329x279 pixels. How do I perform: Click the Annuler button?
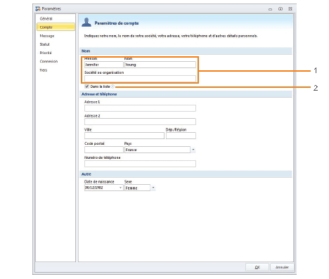pyautogui.click(x=282, y=267)
